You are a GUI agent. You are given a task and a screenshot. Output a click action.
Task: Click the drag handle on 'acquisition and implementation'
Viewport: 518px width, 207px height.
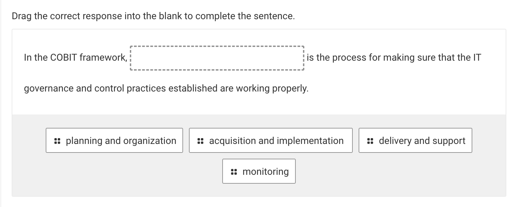(x=200, y=141)
